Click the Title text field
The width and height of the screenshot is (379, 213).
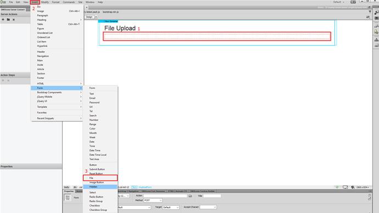tap(211, 196)
